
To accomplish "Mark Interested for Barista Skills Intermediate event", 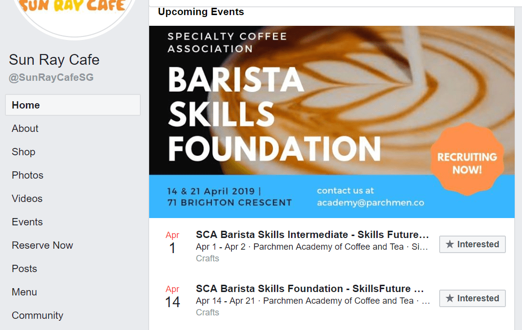I will [472, 244].
